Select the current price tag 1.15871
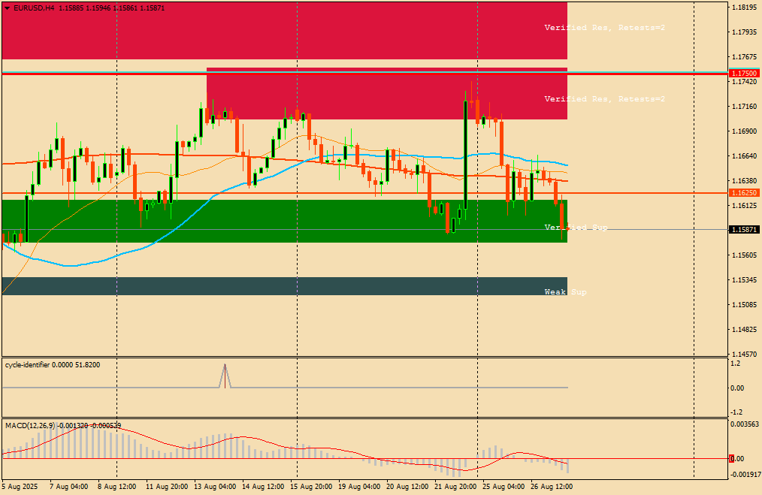Image resolution: width=762 pixels, height=495 pixels. click(x=744, y=229)
